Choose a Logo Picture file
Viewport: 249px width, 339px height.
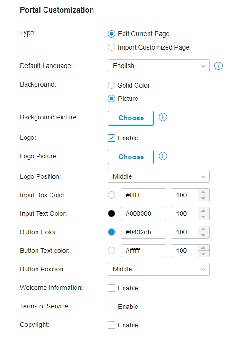[x=131, y=157]
